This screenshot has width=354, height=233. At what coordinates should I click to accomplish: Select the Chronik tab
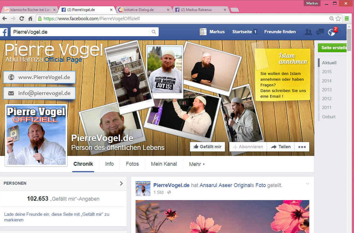coord(83,164)
